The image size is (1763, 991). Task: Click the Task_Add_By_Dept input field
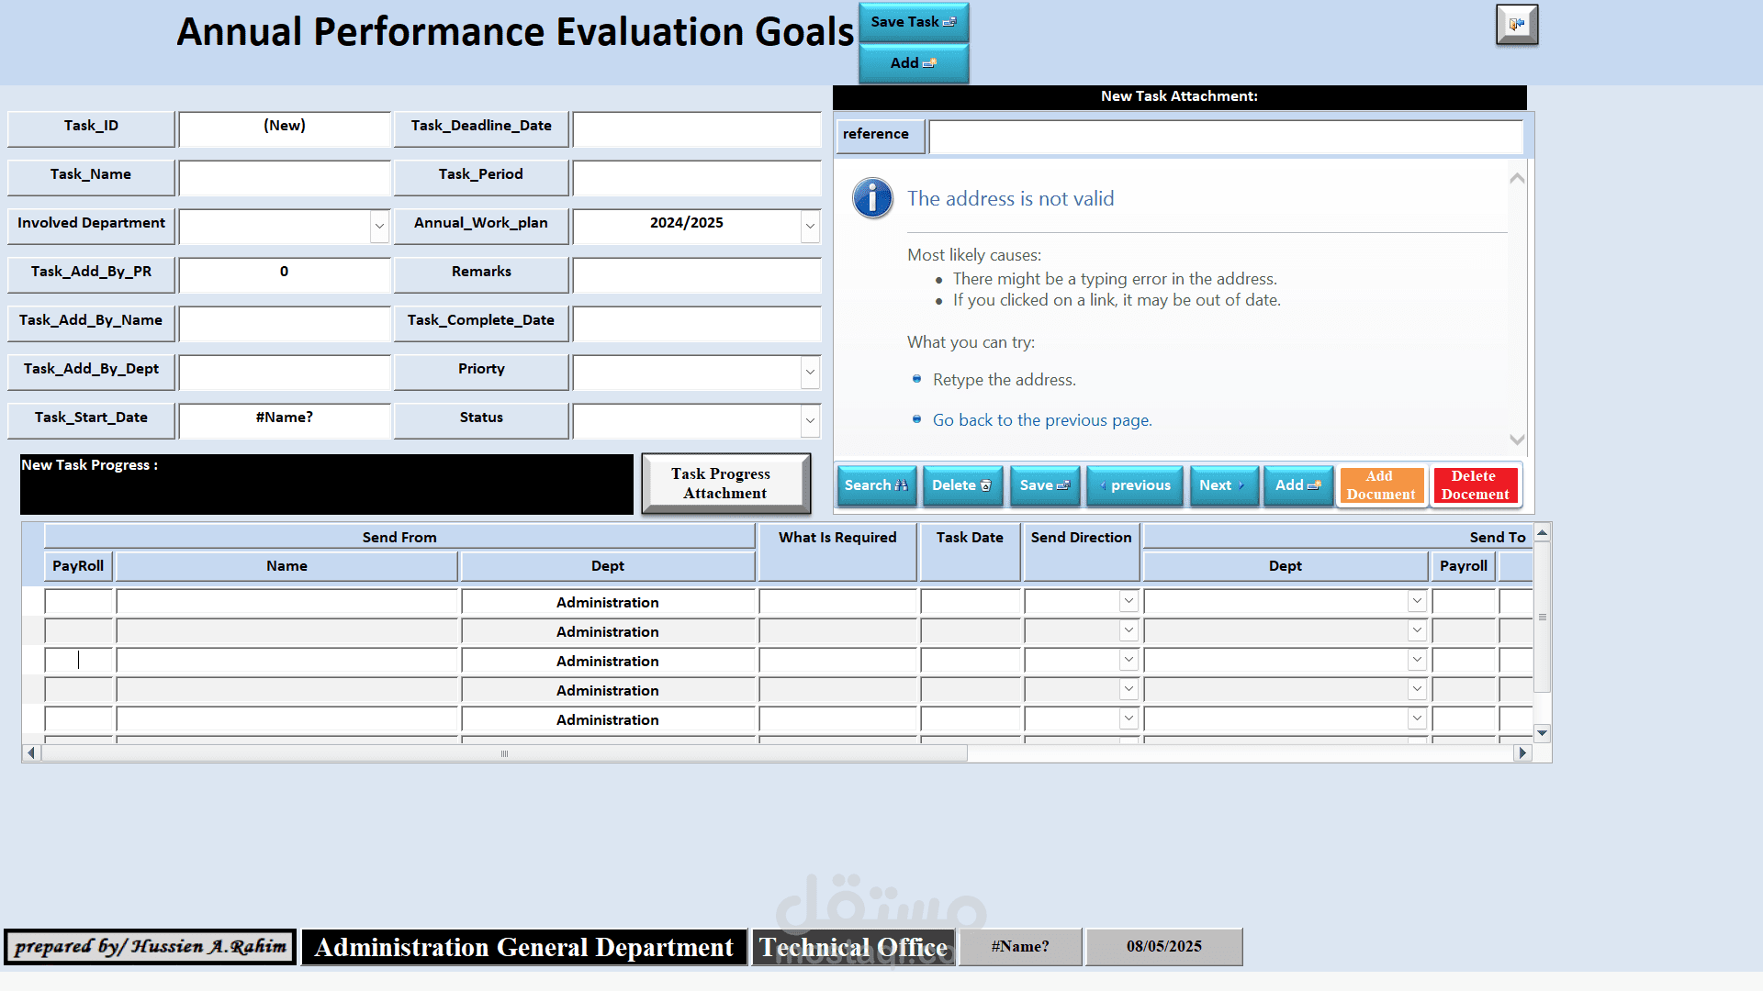click(285, 373)
